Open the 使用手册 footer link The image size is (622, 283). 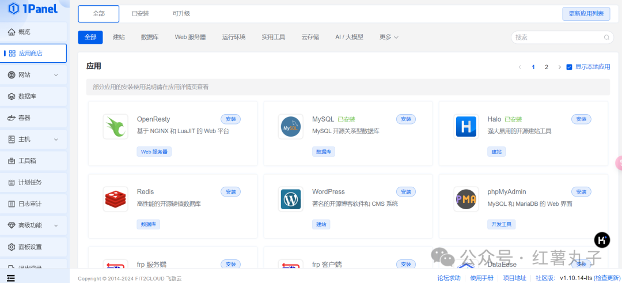(481, 278)
